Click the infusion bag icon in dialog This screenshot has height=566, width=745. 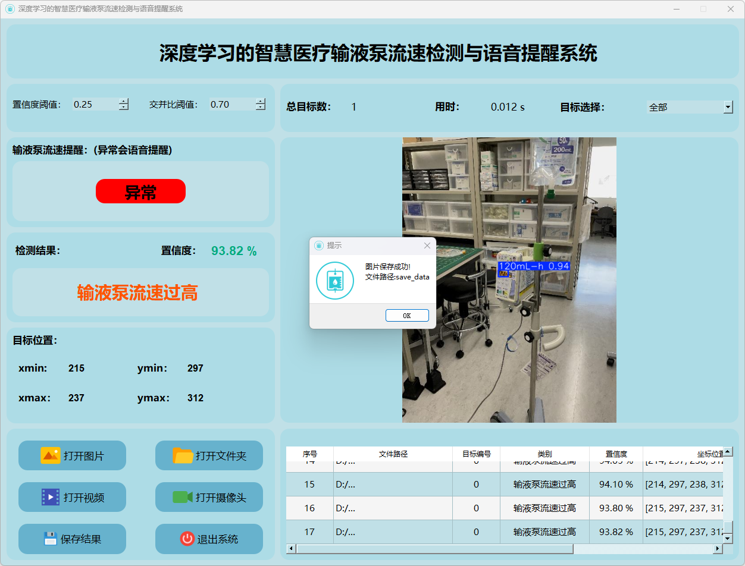coord(335,280)
